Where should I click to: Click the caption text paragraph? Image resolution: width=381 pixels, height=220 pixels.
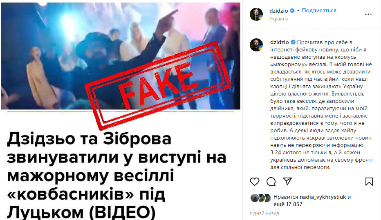(x=321, y=104)
